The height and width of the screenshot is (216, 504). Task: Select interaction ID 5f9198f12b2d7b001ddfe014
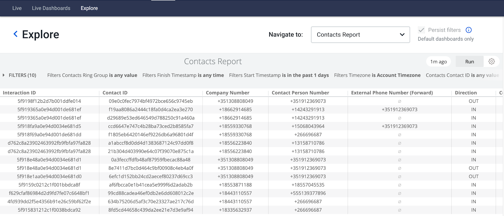(x=49, y=101)
